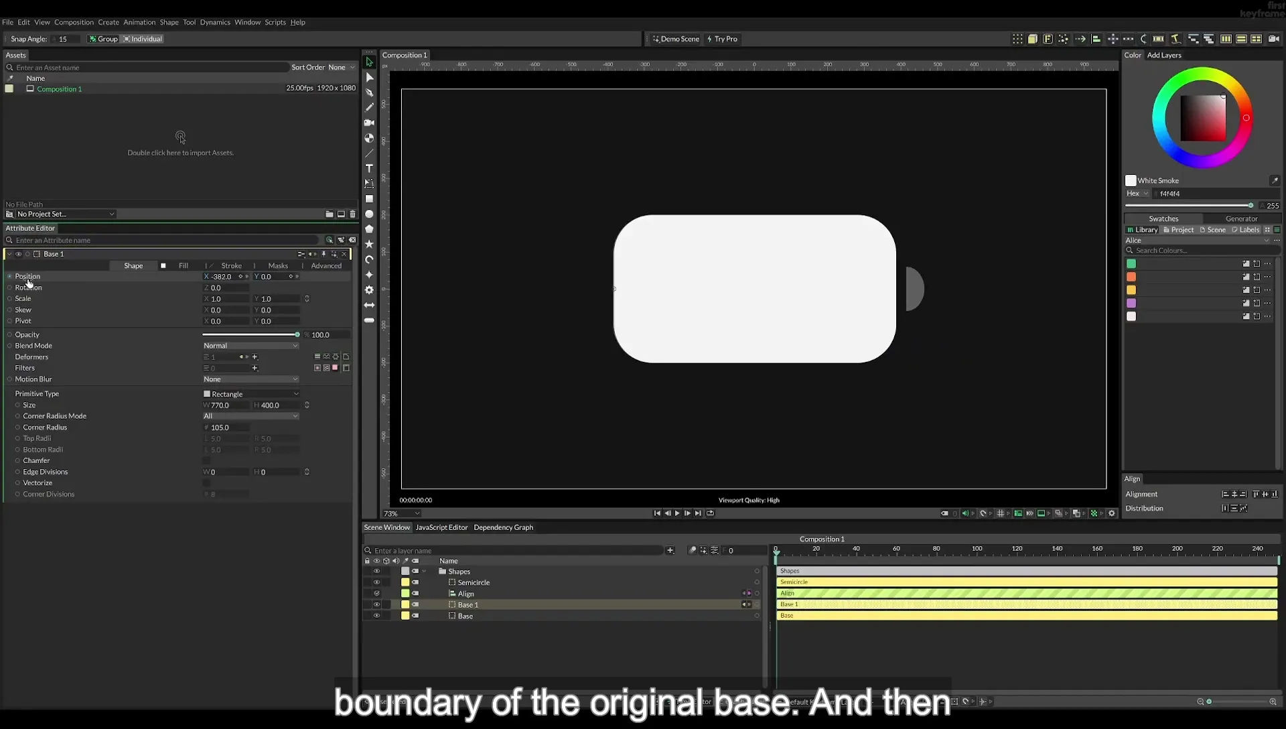Image resolution: width=1286 pixels, height=729 pixels.
Task: Click the Corner Radius value field
Action: (x=229, y=427)
